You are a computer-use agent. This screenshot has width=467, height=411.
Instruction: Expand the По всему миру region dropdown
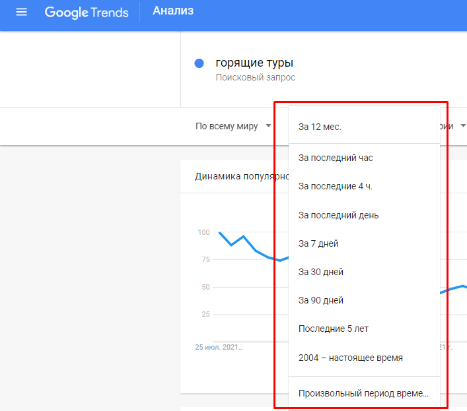point(227,126)
